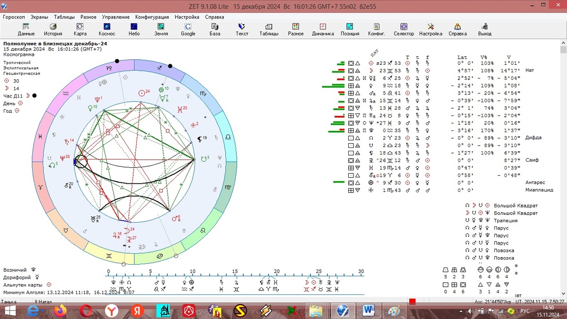This screenshot has width=567, height=319.
Task: Click the volume icon in system tray
Action: pyautogui.click(x=470, y=311)
